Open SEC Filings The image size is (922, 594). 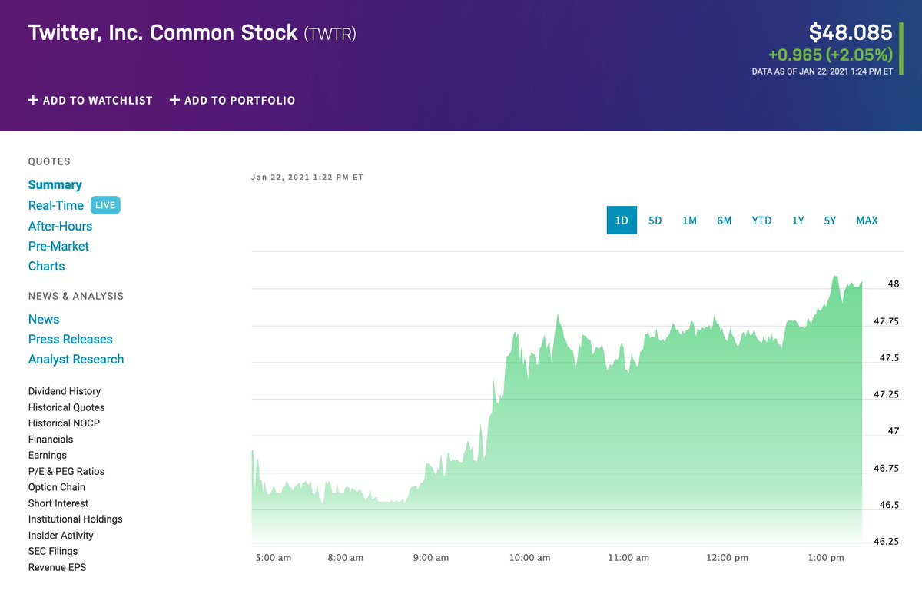tap(53, 551)
